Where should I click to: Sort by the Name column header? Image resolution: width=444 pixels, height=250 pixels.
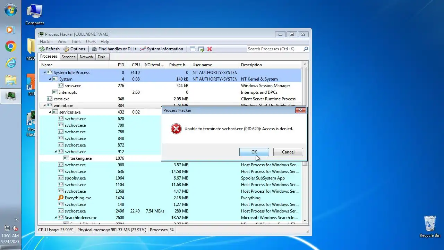(x=74, y=65)
